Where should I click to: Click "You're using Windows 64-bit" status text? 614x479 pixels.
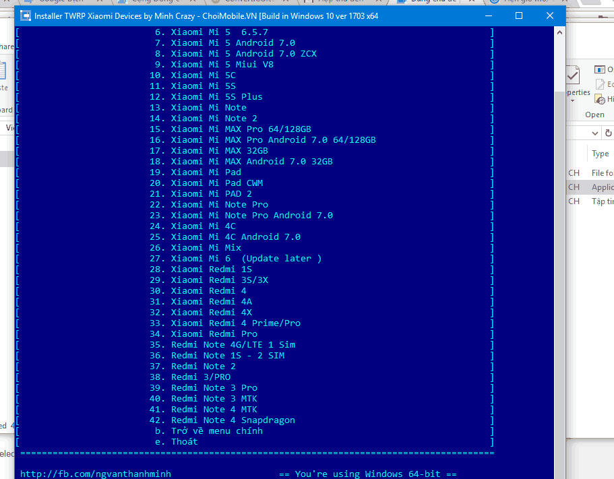[368, 474]
